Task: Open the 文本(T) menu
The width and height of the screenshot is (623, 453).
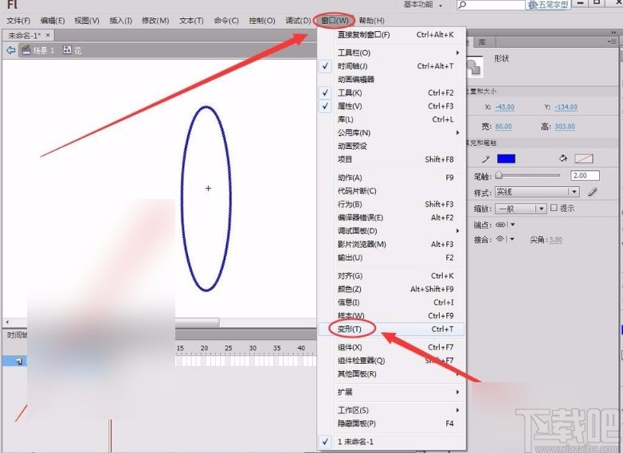Action: coord(191,21)
